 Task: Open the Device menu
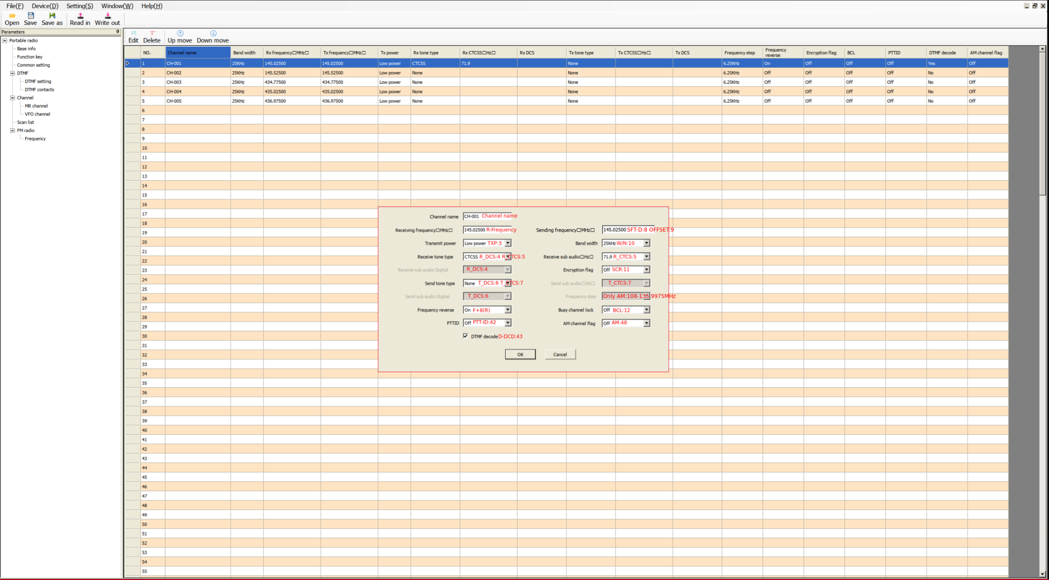(x=45, y=6)
